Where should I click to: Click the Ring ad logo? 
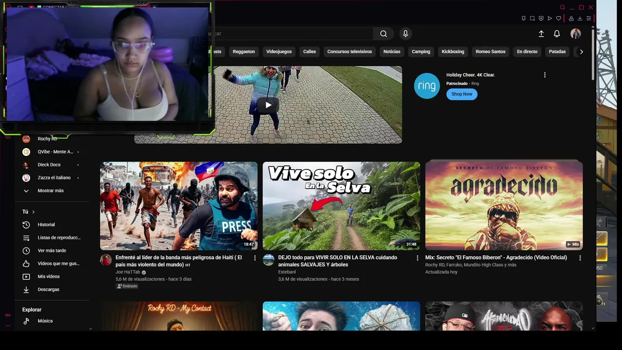(427, 86)
